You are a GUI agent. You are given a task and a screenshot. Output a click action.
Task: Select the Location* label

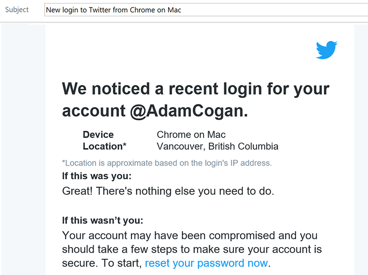coord(105,146)
